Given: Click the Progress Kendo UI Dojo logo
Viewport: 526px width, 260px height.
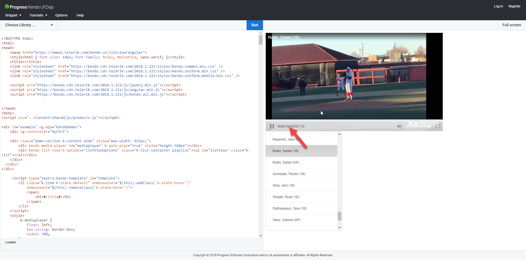Looking at the screenshot, I should click(x=29, y=7).
